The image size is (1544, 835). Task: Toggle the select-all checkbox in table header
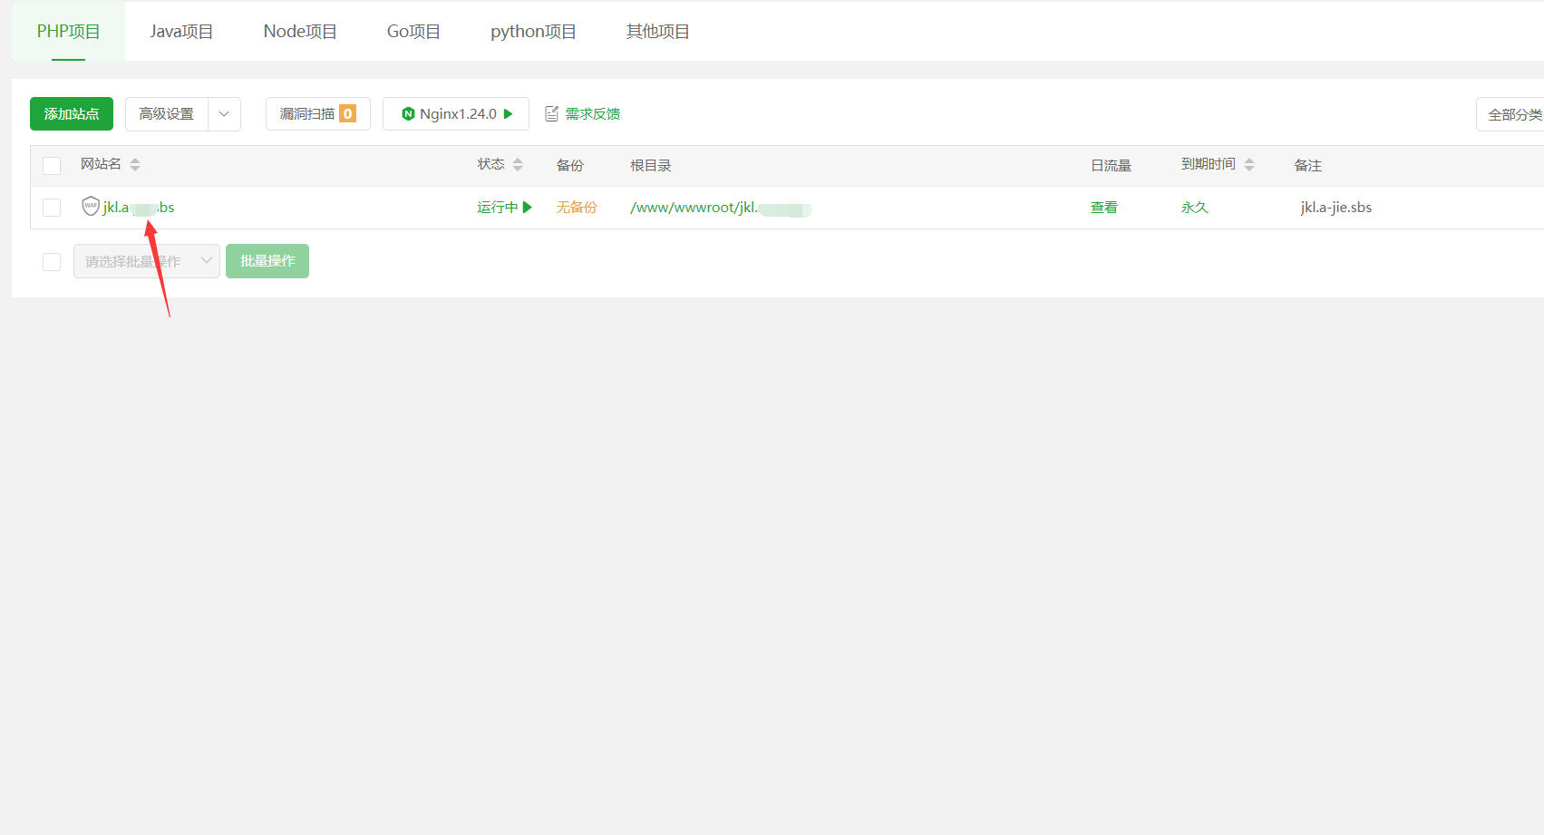52,165
